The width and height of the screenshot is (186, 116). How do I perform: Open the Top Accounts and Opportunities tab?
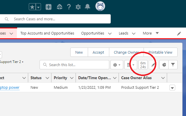47,33
